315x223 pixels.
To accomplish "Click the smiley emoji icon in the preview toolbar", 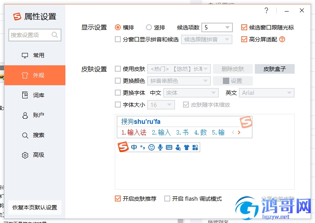I will 151,147.
